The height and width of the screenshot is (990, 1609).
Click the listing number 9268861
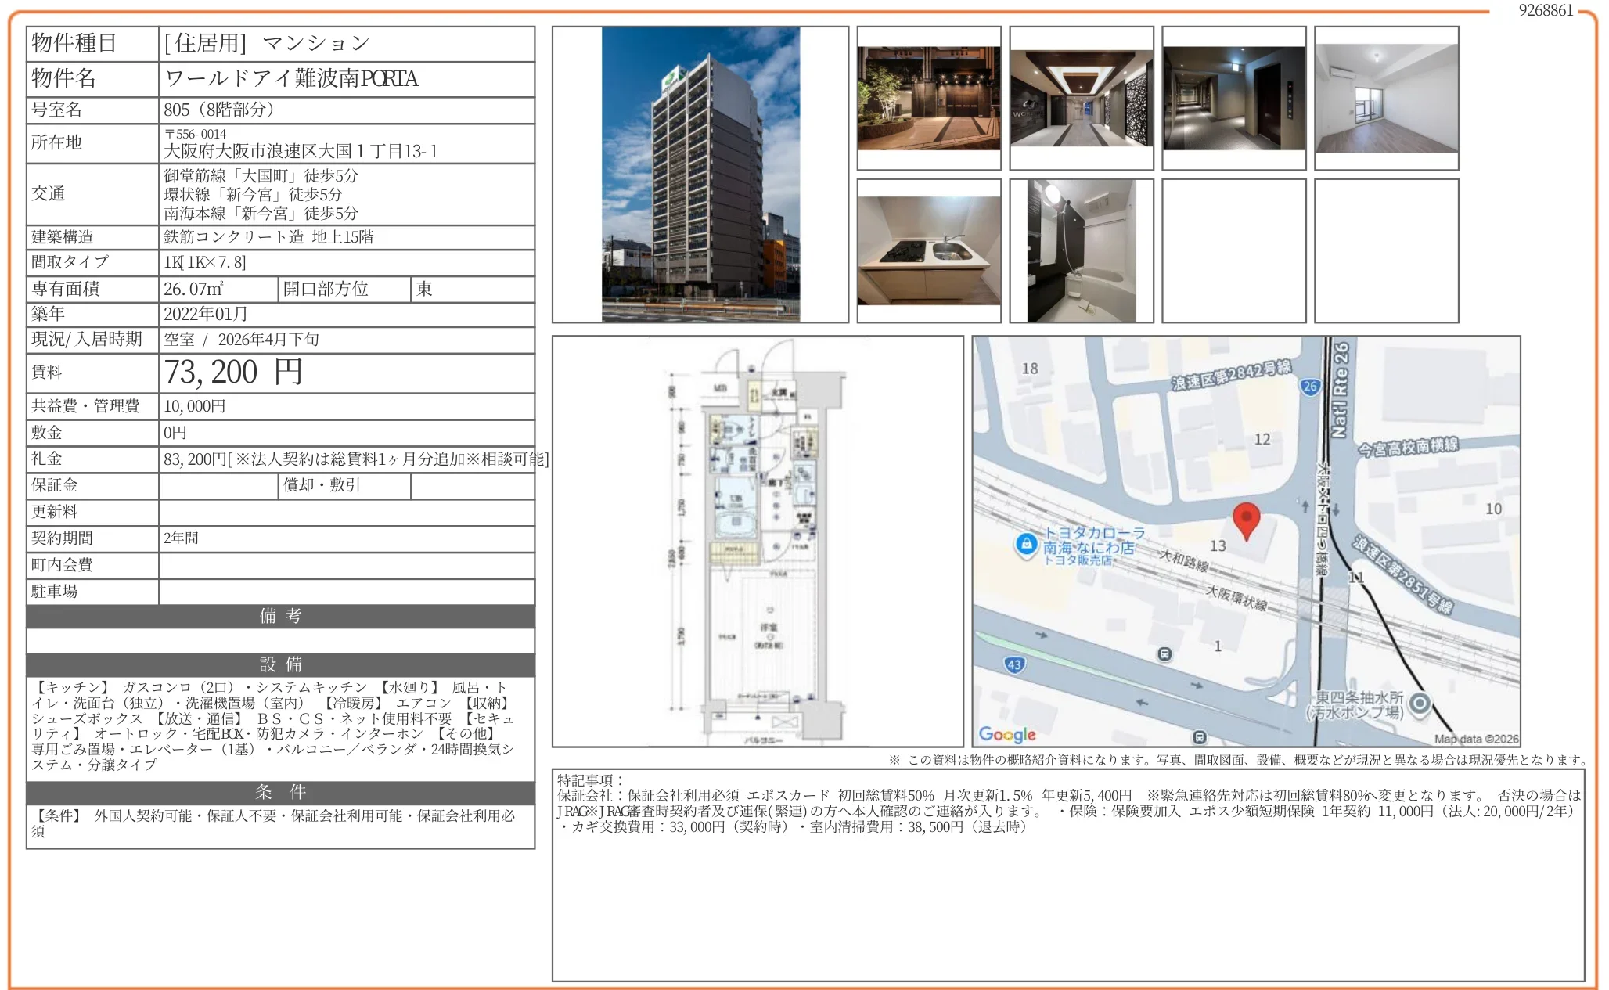(x=1545, y=10)
